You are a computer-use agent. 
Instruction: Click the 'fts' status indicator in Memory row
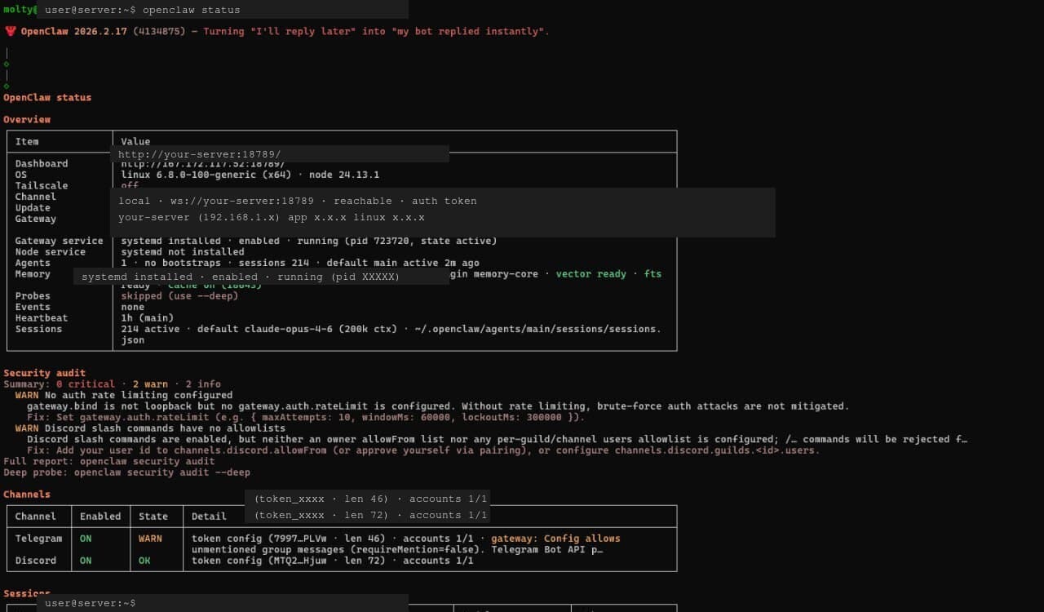pyautogui.click(x=652, y=273)
